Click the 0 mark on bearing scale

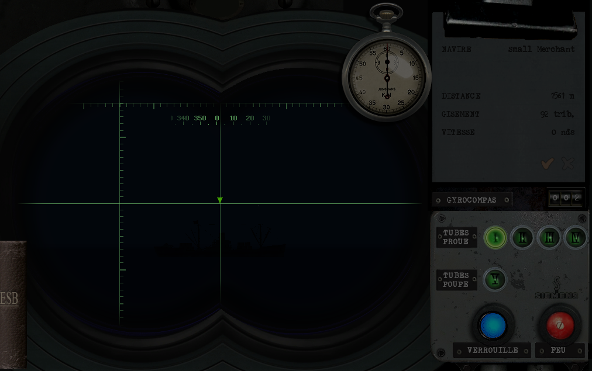pyautogui.click(x=217, y=119)
